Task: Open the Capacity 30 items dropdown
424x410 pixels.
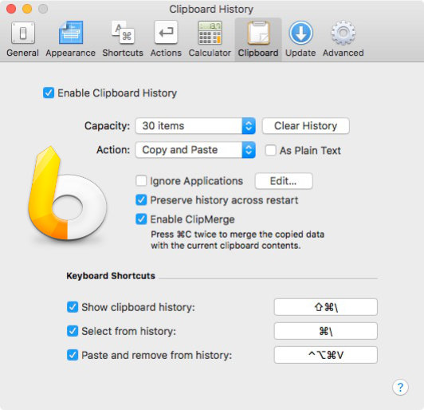Action: point(195,126)
